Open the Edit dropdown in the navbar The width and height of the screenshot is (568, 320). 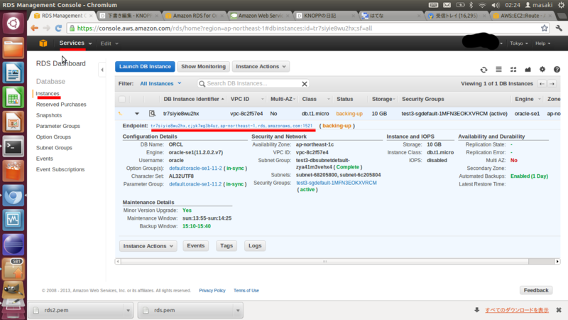[109, 43]
